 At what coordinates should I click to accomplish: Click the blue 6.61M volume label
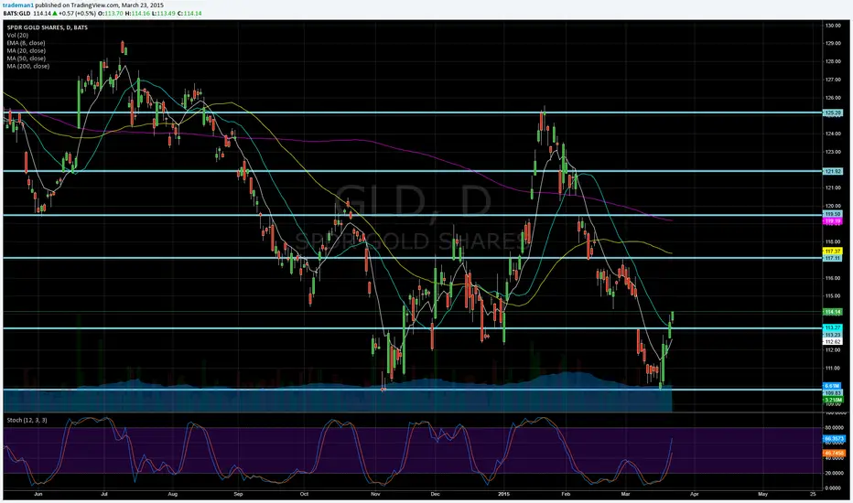coord(833,386)
